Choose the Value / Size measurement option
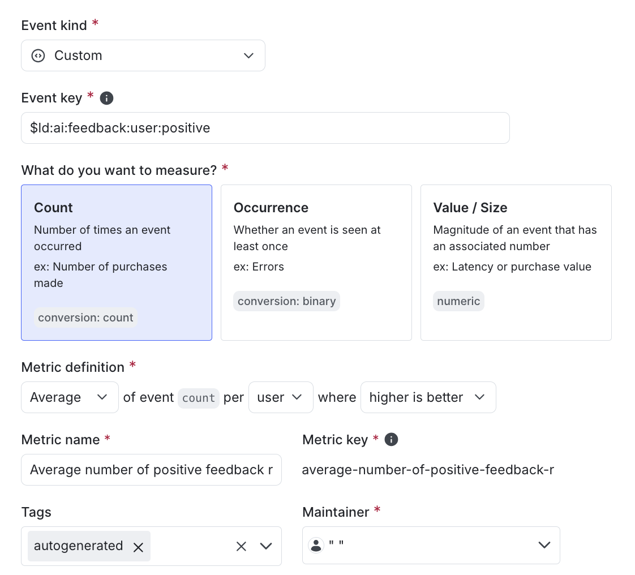 click(x=516, y=263)
